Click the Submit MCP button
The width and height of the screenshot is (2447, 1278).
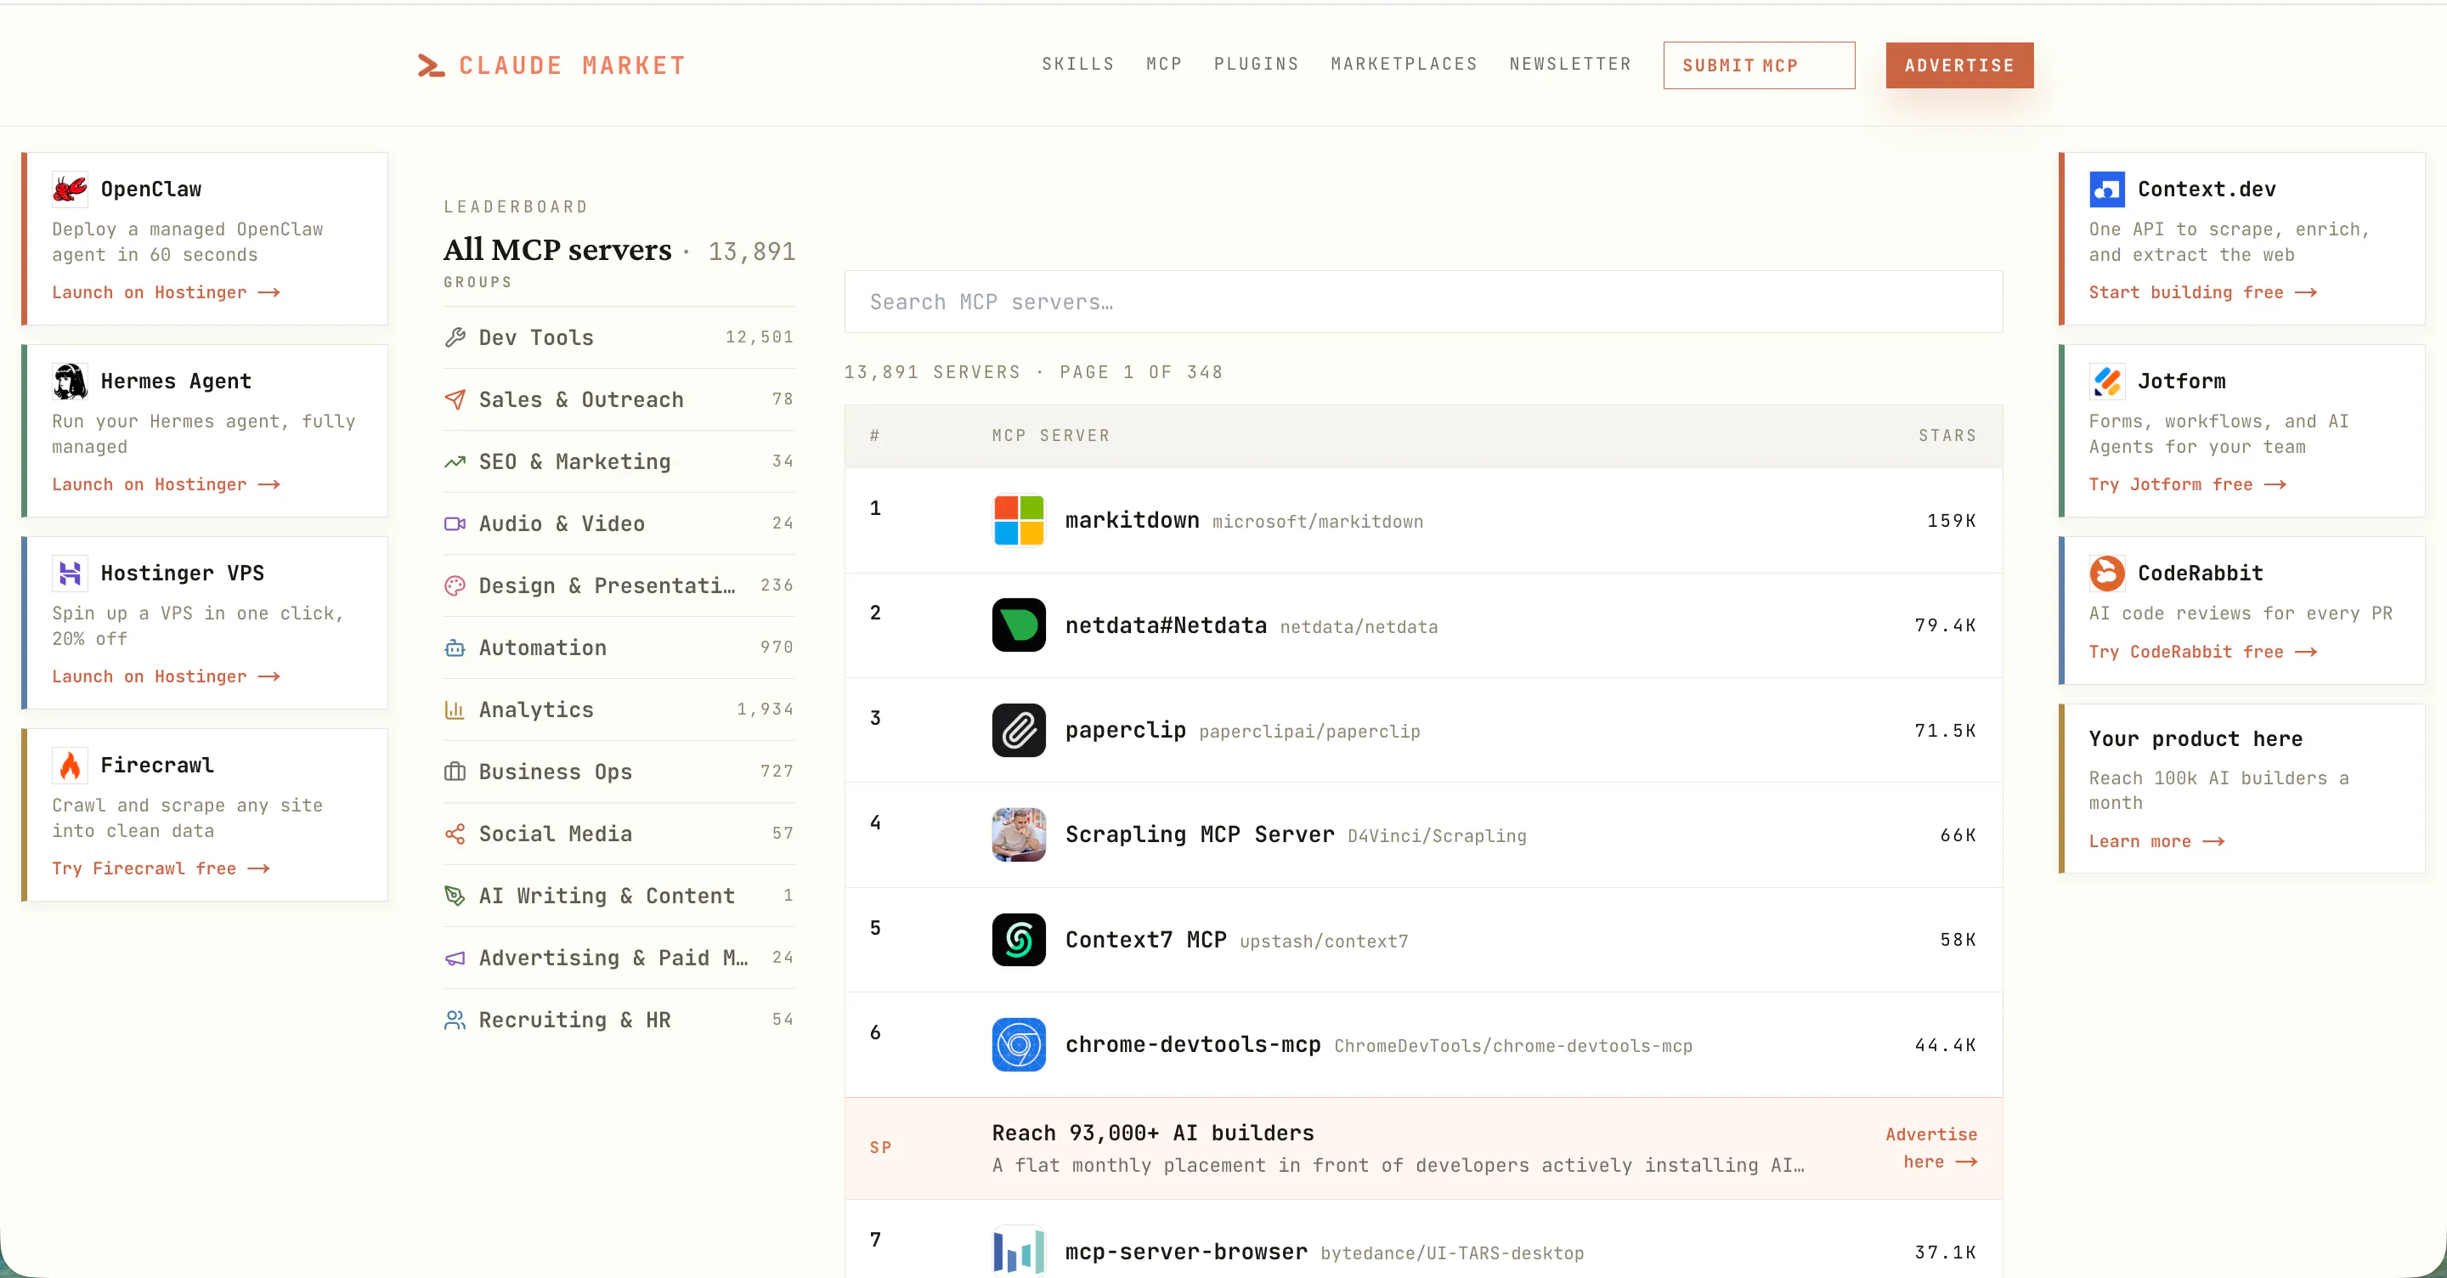(1758, 65)
